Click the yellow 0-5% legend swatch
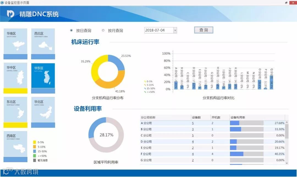The height and width of the screenshot is (177, 297). 34,142
